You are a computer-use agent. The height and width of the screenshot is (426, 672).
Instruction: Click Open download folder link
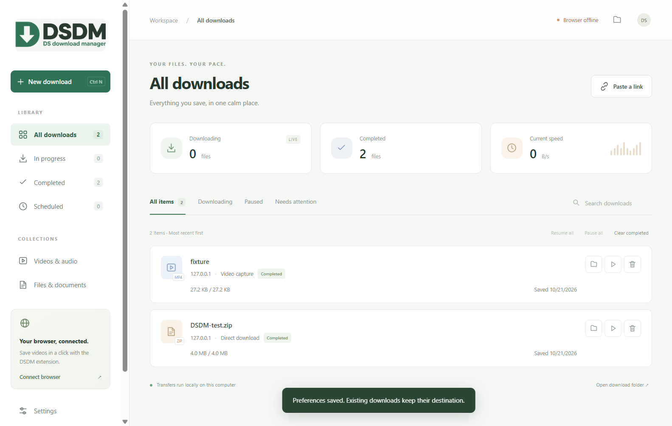click(622, 385)
